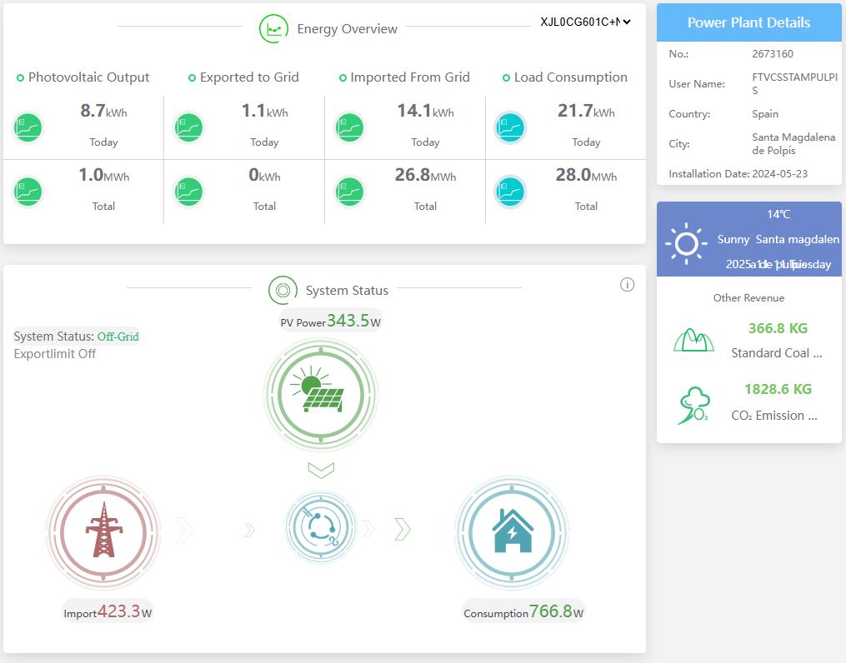Click the inverter icon in flow diagram
846x663 pixels.
(321, 528)
